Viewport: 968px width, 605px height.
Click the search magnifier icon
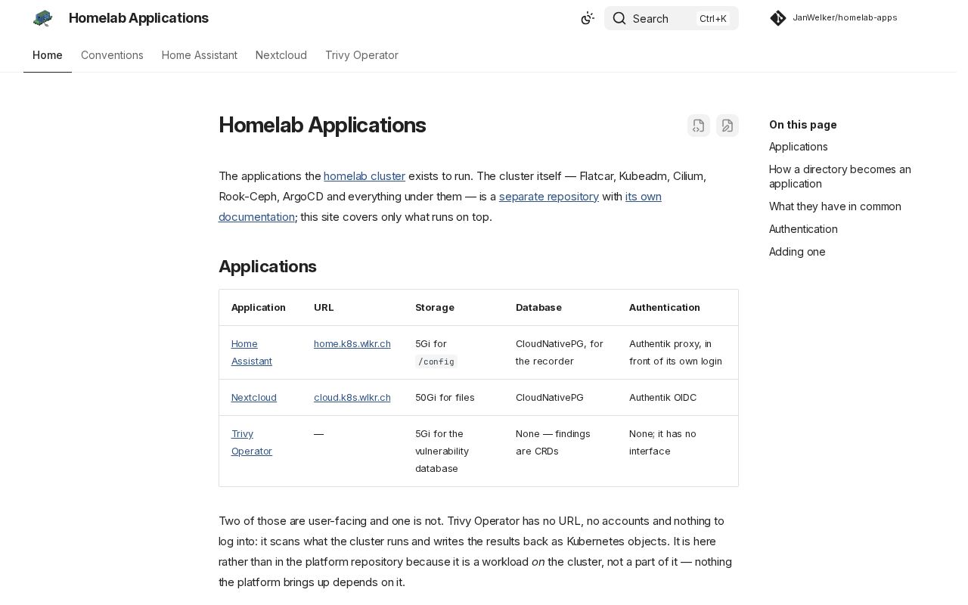[x=619, y=18]
